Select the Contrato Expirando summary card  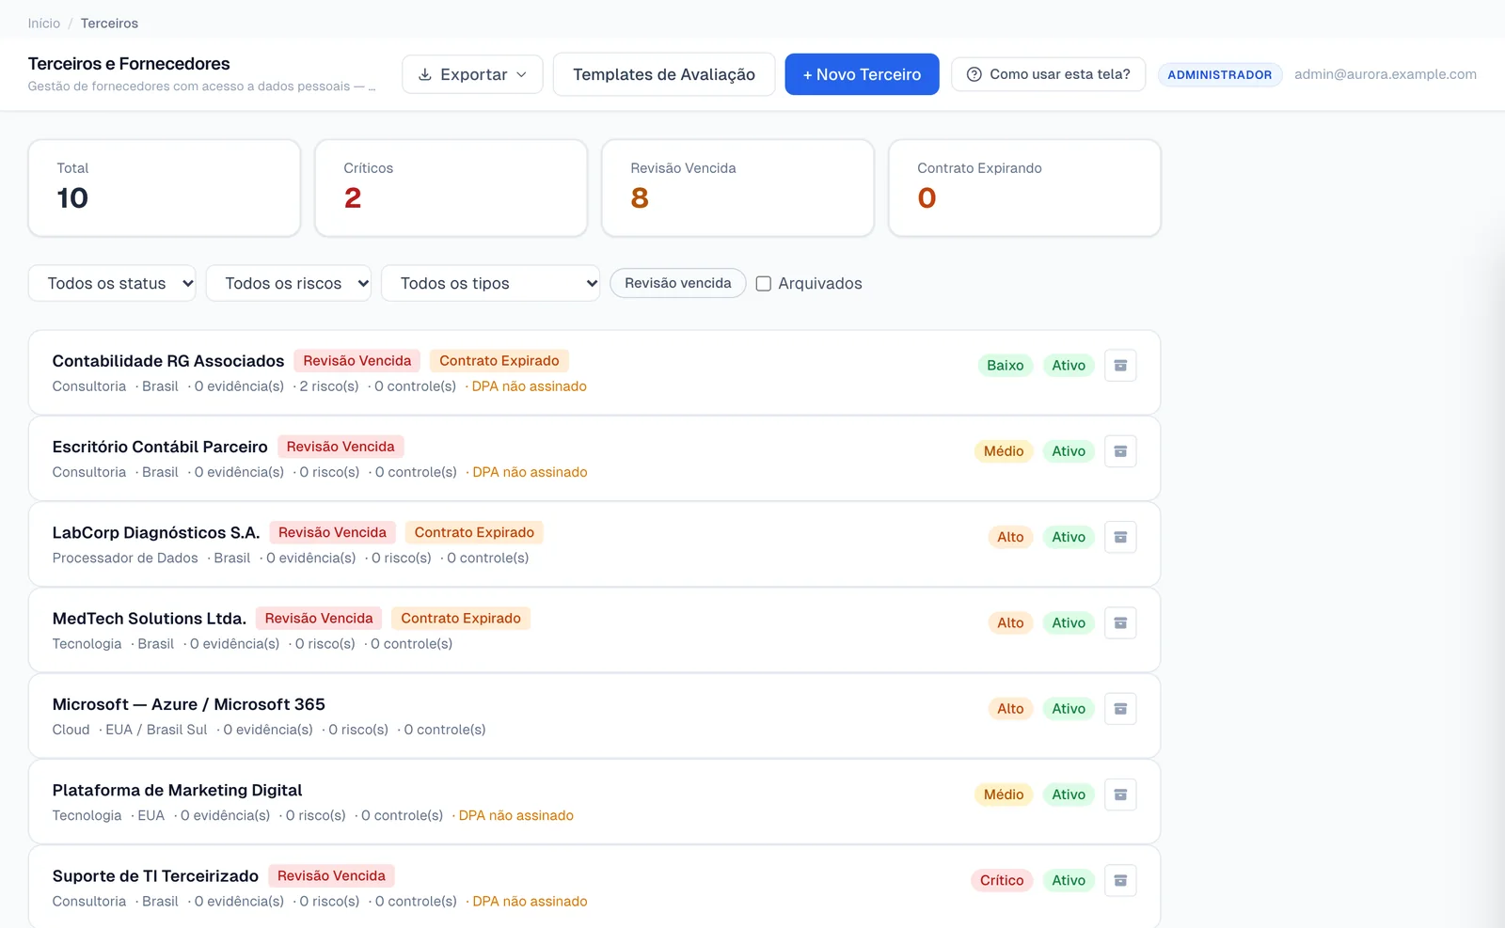coord(1025,188)
